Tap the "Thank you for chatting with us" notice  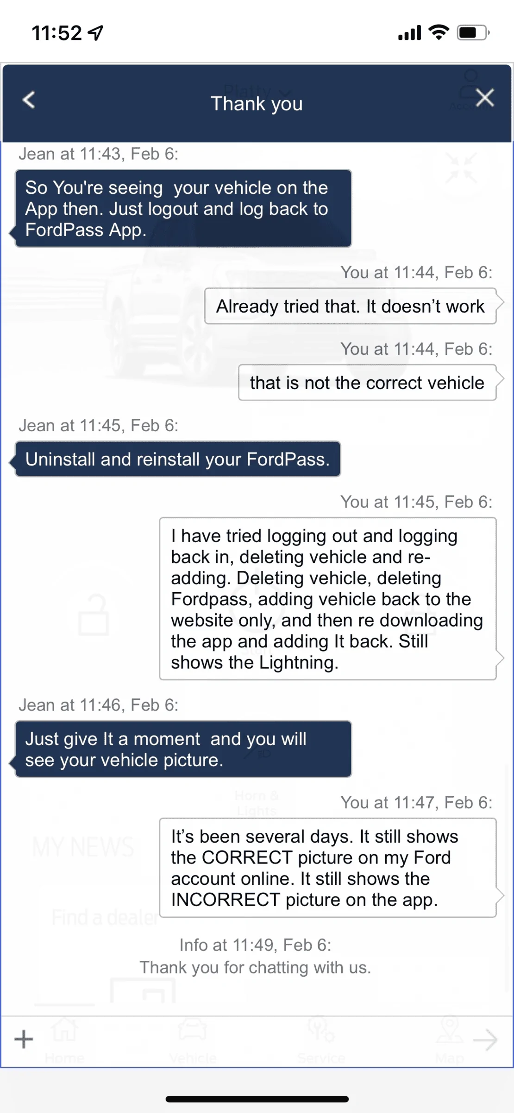point(256,967)
